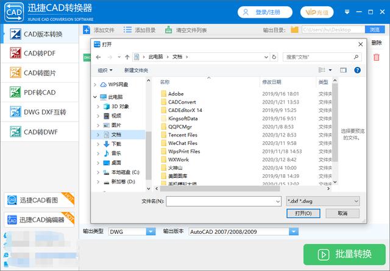
Task: Select 桌面 in the navigation tree
Action: pyautogui.click(x=116, y=163)
